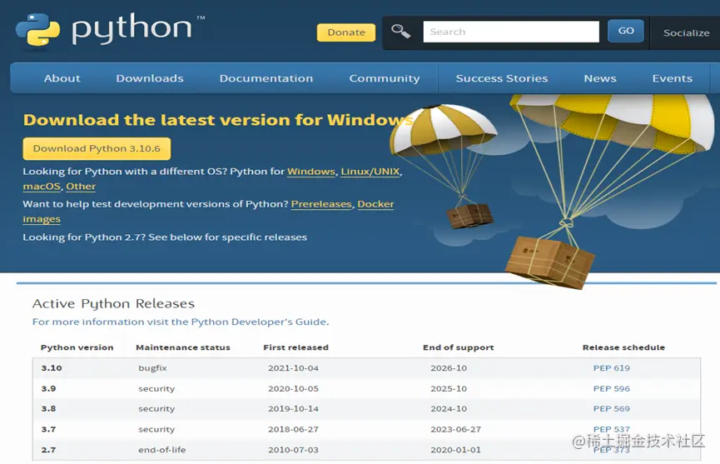Viewport: 720px width, 464px height.
Task: Click the bugfix maintenance status
Action: click(x=152, y=368)
